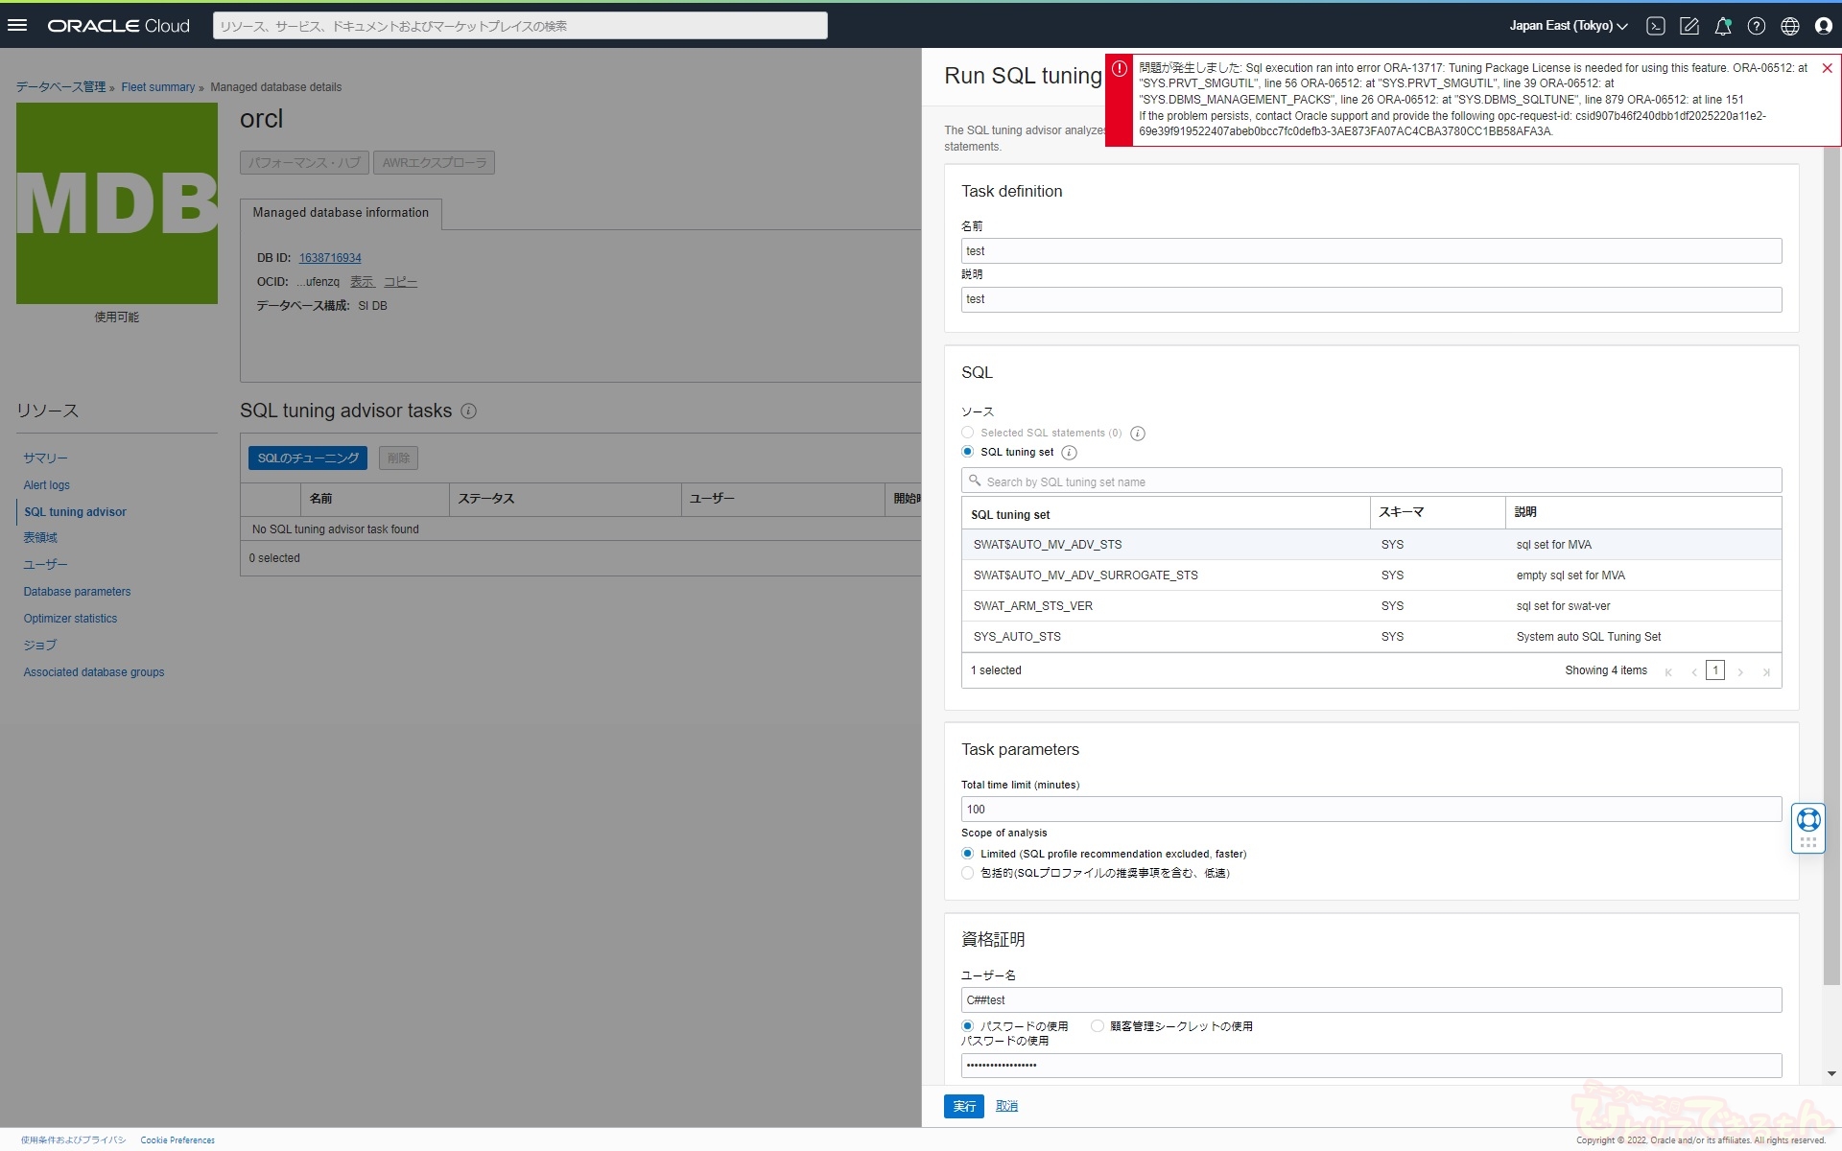Click the blue 実行 run button
Screen dimensions: 1842x1151
964,1106
